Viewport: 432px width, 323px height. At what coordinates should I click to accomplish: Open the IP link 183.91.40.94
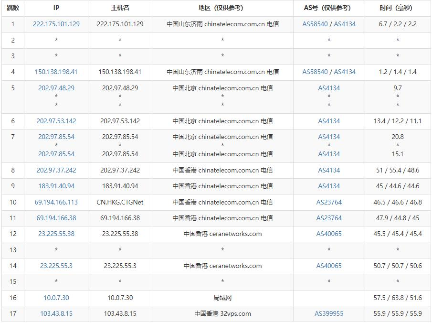[x=56, y=186]
